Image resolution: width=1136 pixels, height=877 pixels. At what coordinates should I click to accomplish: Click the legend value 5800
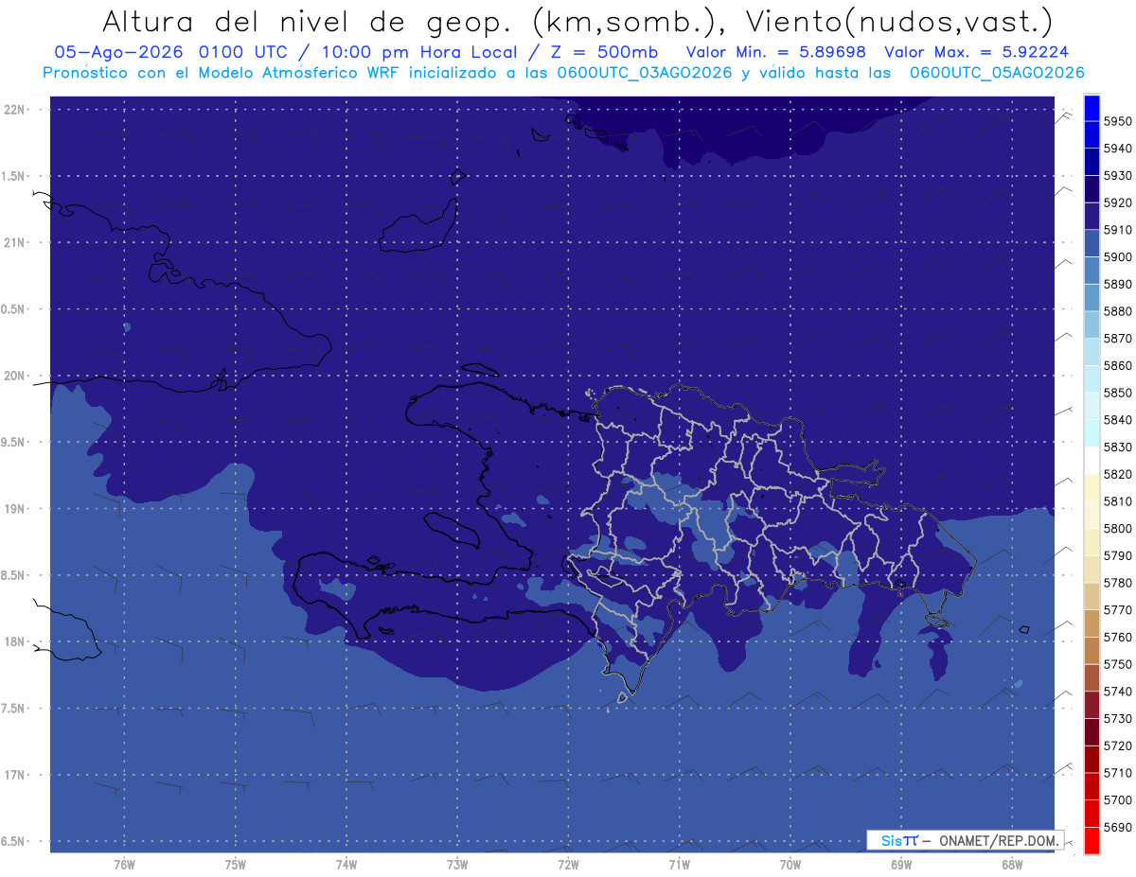pos(1117,529)
